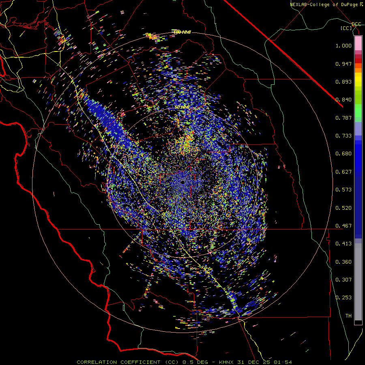This screenshot has width=365, height=365.
Task: Click the 0.680 scale value
Action: (344, 154)
